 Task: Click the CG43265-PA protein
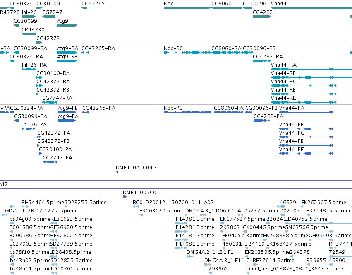click(x=85, y=112)
